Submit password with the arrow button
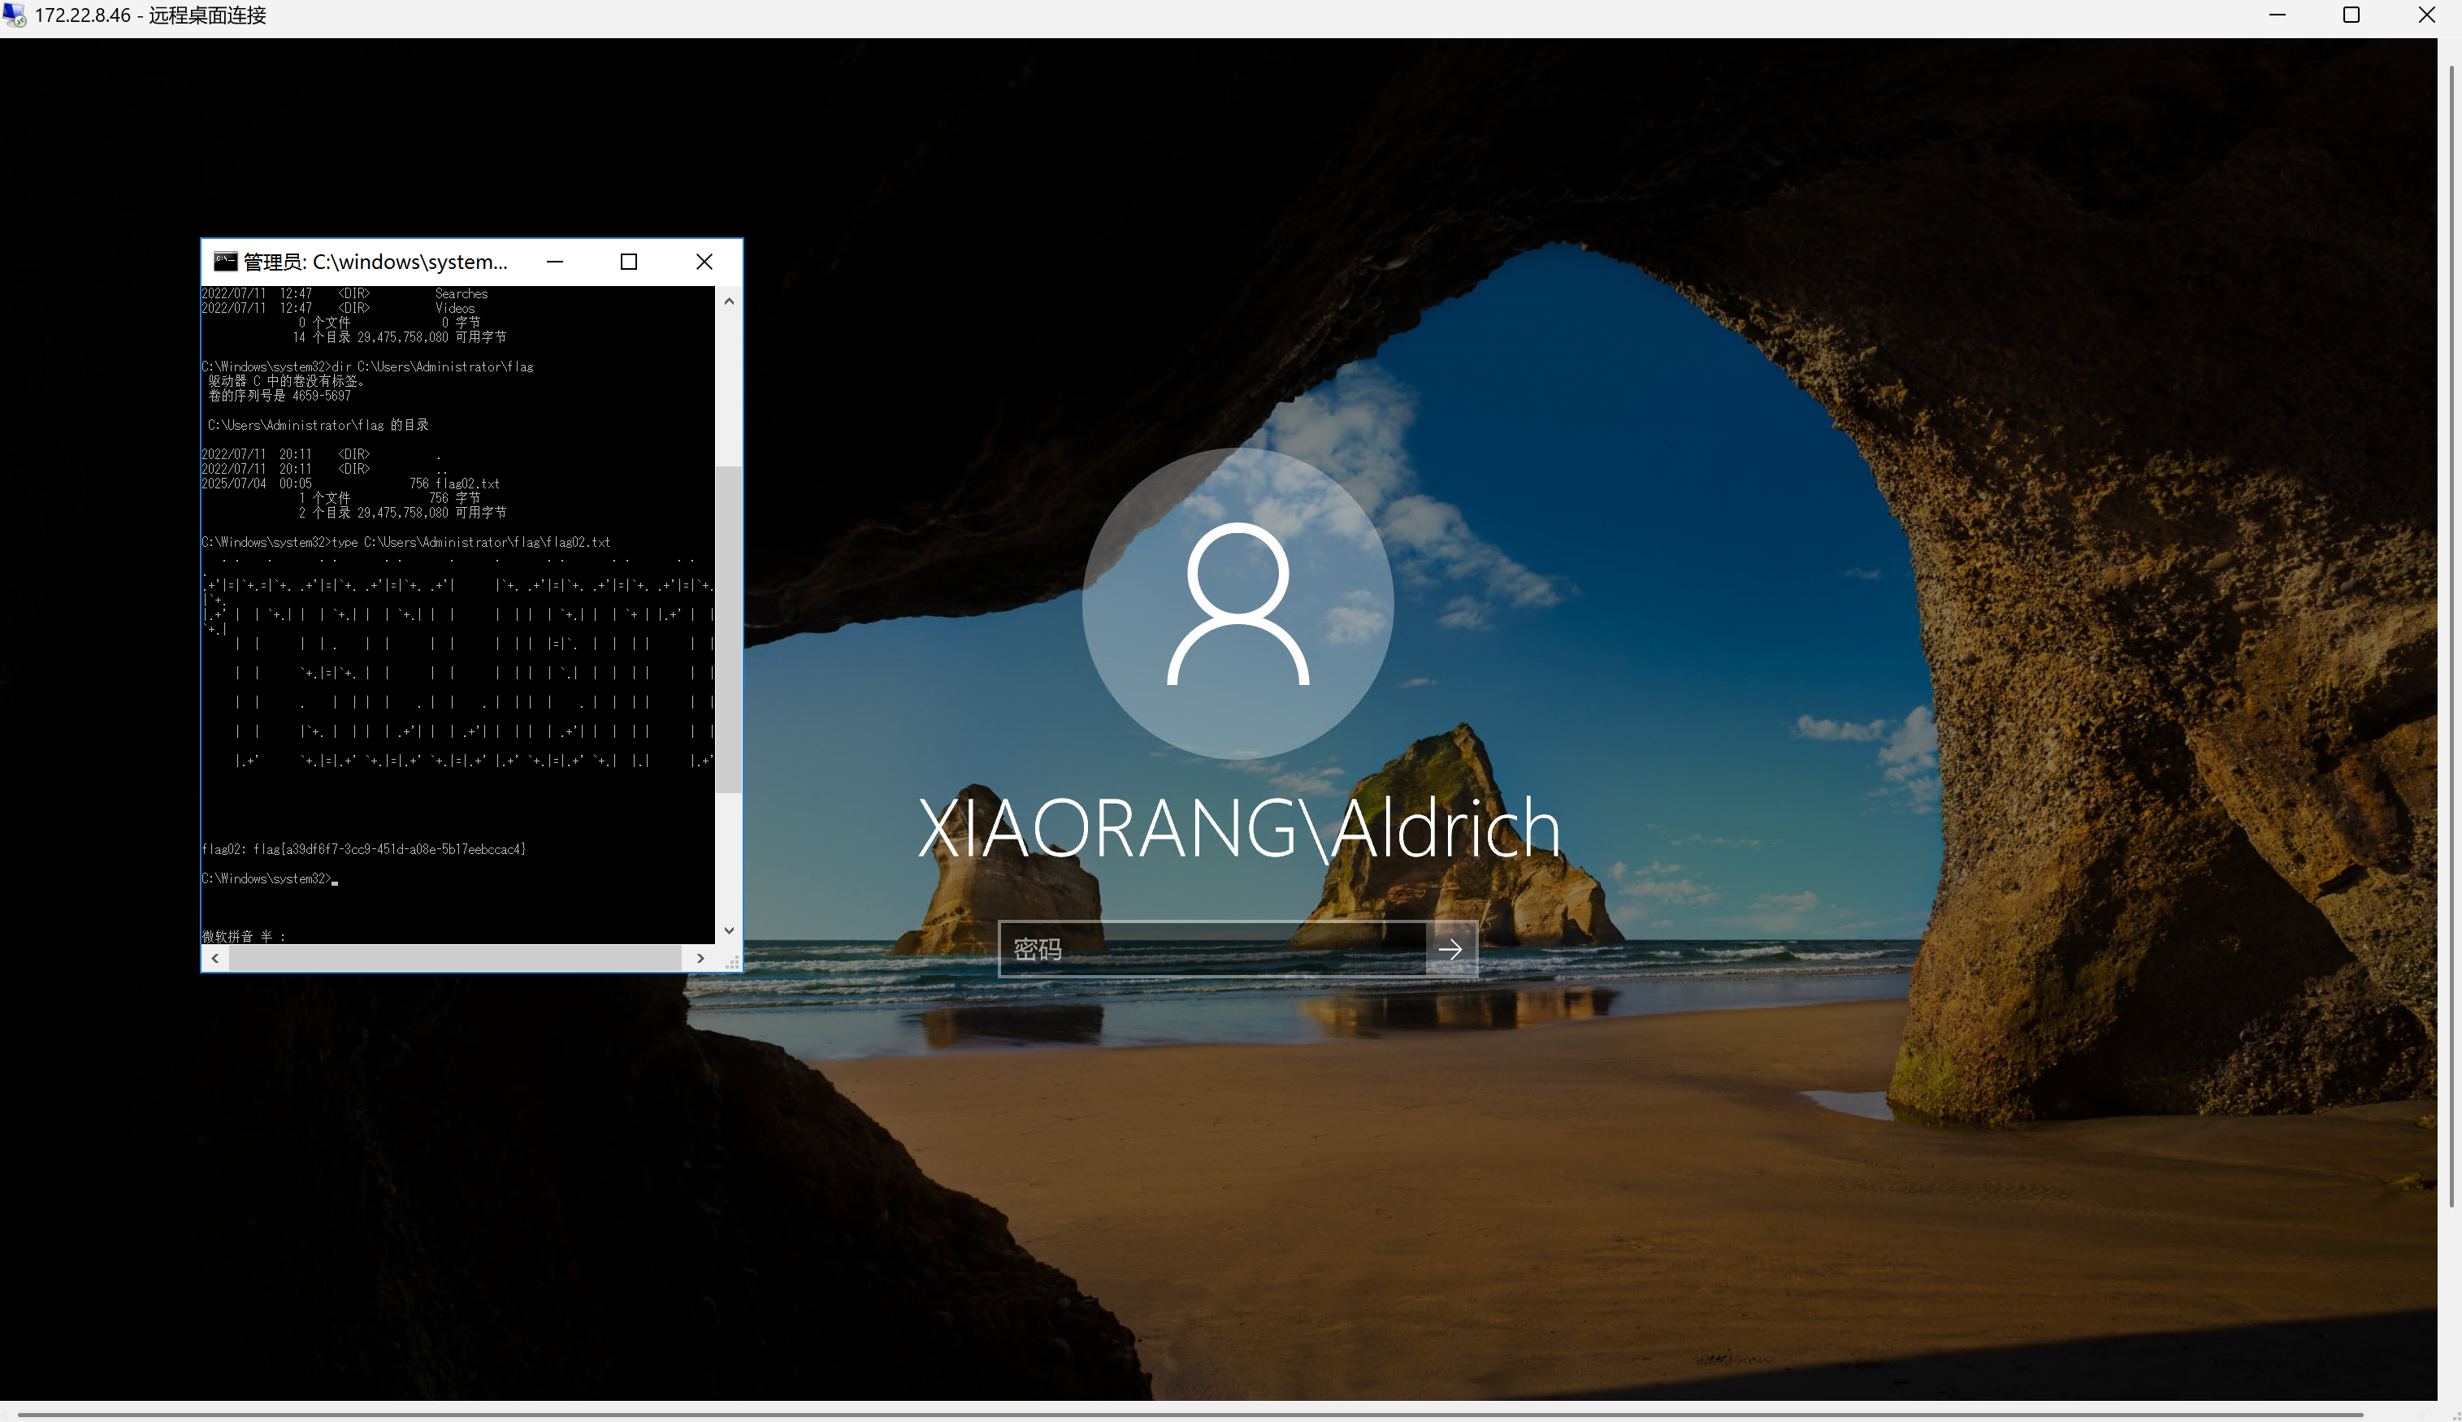The height and width of the screenshot is (1422, 2462). point(1450,948)
